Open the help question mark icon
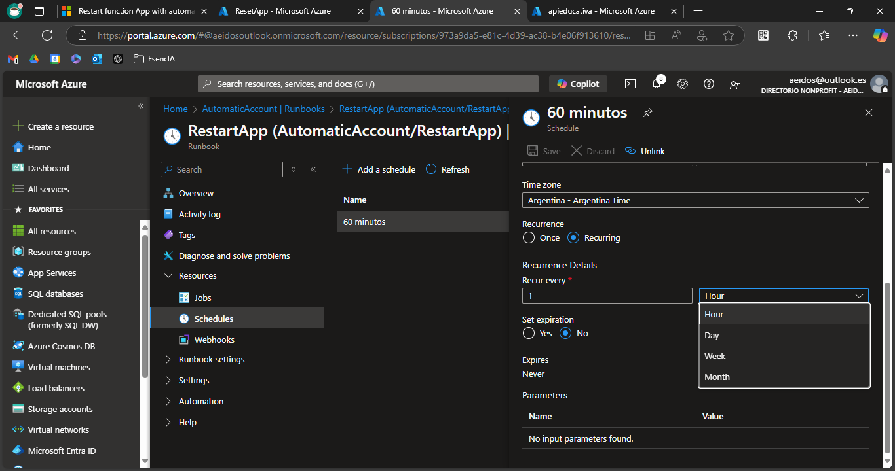The image size is (895, 471). pos(709,84)
